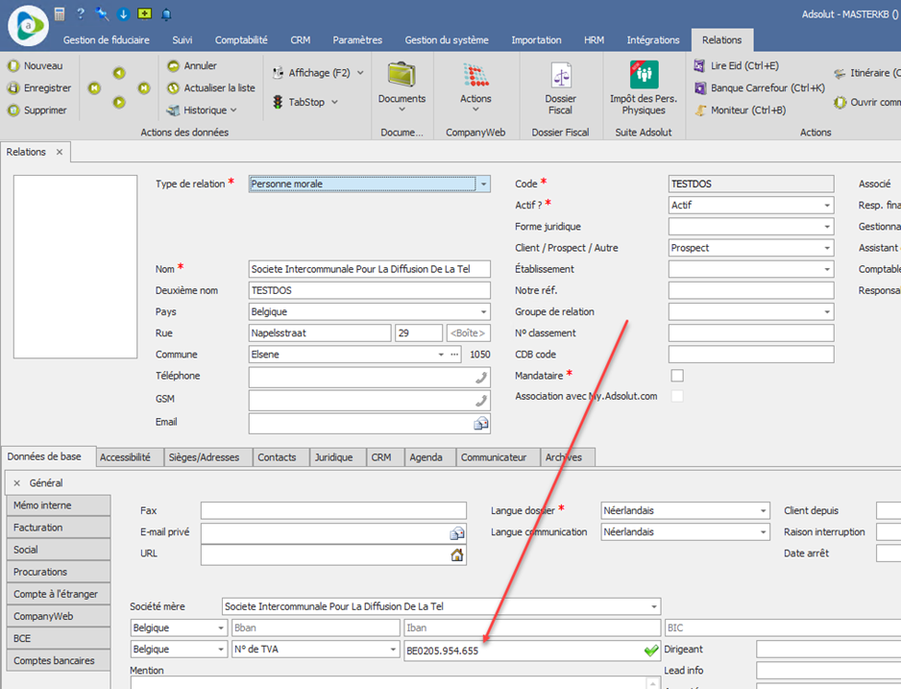This screenshot has width=901, height=689.
Task: Expand the Historique dropdown
Action: pos(233,110)
